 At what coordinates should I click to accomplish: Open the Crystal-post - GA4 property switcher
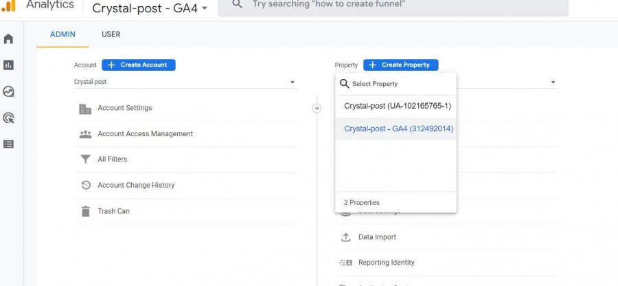point(150,8)
